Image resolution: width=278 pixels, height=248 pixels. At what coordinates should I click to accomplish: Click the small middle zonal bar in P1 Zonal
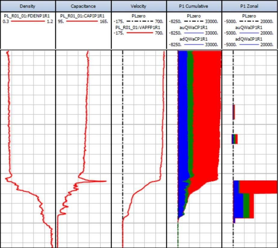pyautogui.click(x=235, y=139)
